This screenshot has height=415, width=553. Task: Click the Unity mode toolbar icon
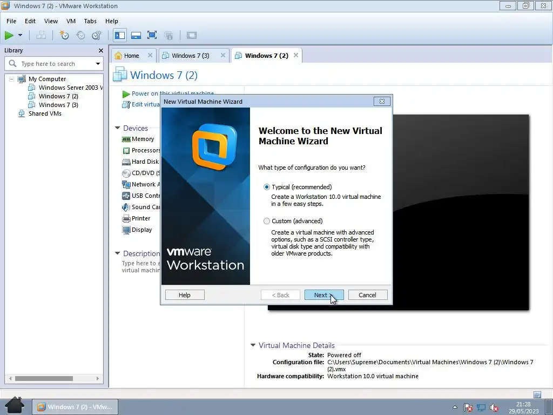click(168, 35)
